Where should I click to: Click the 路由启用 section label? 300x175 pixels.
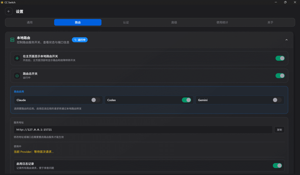pos(19,91)
